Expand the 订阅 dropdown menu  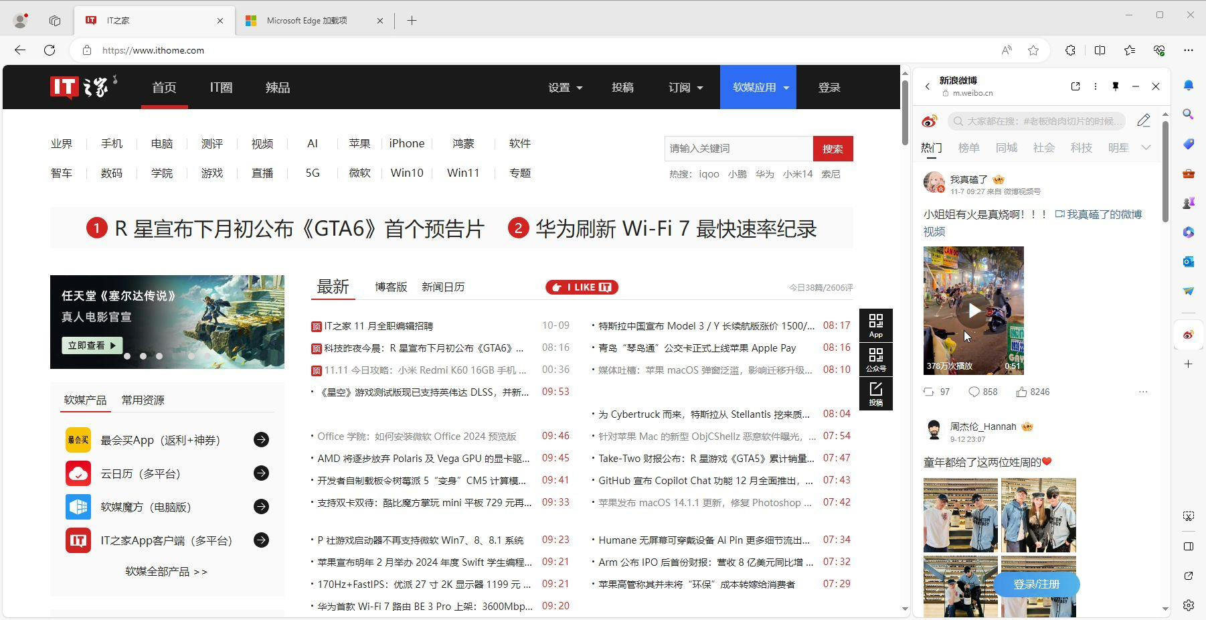point(686,88)
